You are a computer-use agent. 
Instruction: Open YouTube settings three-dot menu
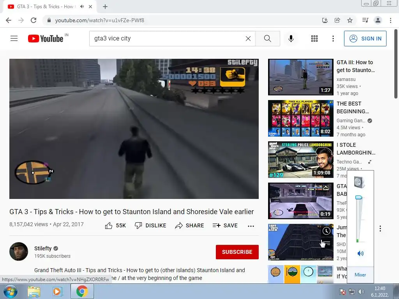333,39
